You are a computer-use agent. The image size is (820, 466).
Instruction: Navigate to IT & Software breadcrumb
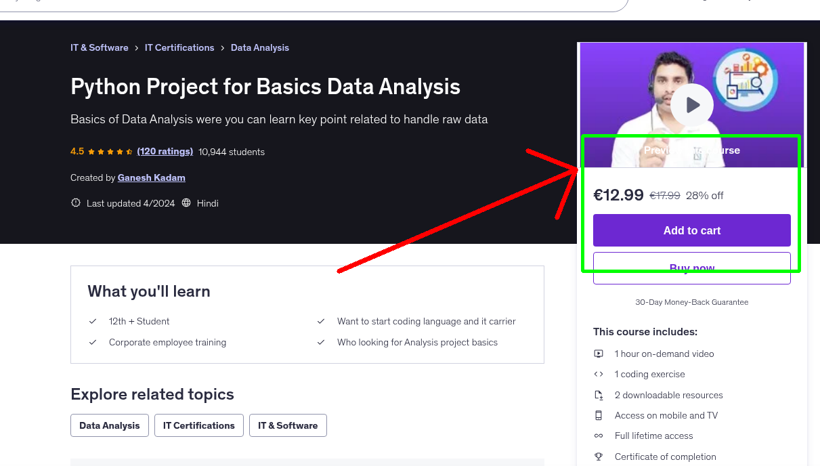click(x=99, y=47)
